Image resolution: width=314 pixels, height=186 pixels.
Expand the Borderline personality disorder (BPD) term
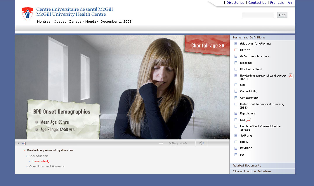click(236, 75)
